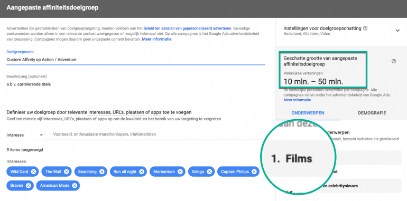Edit the Doelgroepnaam field
Viewport: 407px width, 201px height.
(x=136, y=60)
